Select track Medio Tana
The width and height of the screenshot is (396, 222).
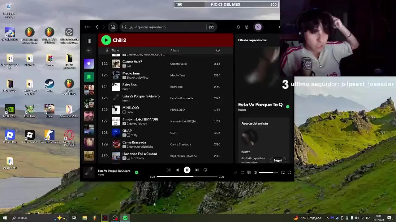166,75
